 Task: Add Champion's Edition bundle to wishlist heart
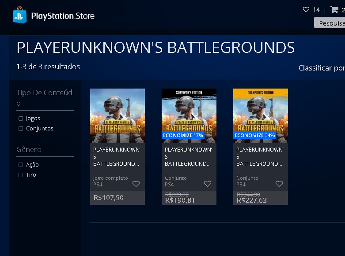point(279,184)
